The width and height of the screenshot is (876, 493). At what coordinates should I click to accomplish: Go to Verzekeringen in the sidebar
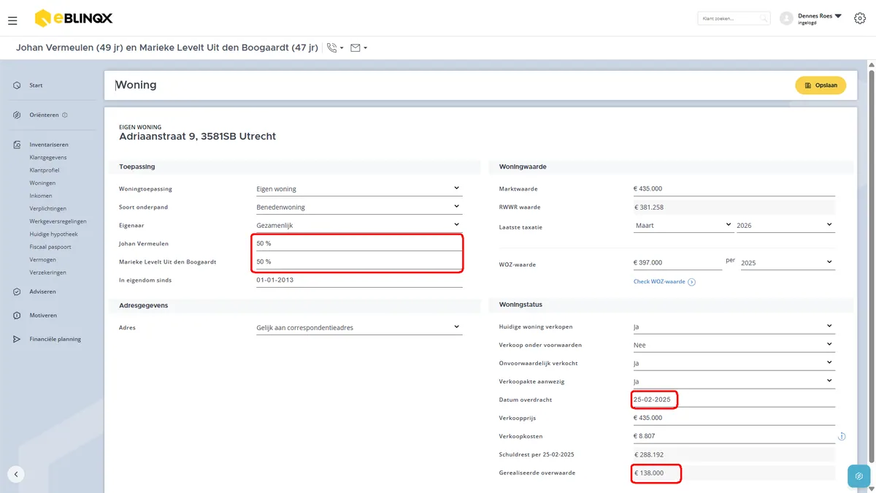pos(47,272)
